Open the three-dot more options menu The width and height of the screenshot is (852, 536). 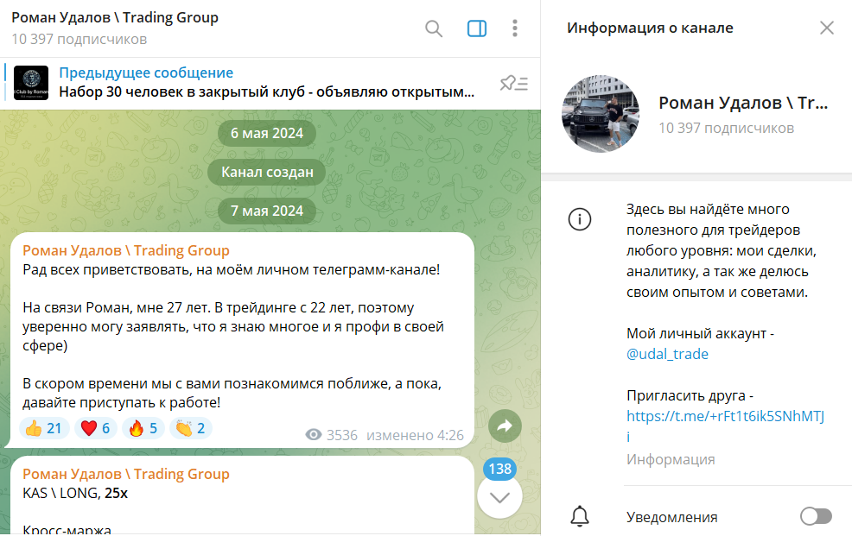514,28
